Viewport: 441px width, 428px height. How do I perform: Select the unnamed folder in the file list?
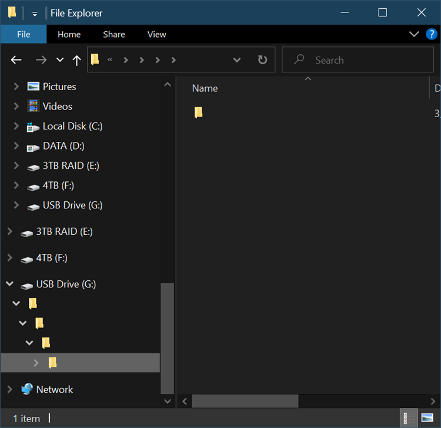click(199, 112)
